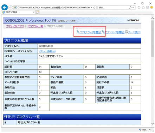Image resolution: width=155 pixels, height=133 pixels.
Task: Open the browser home icon
Action: [x=139, y=7]
